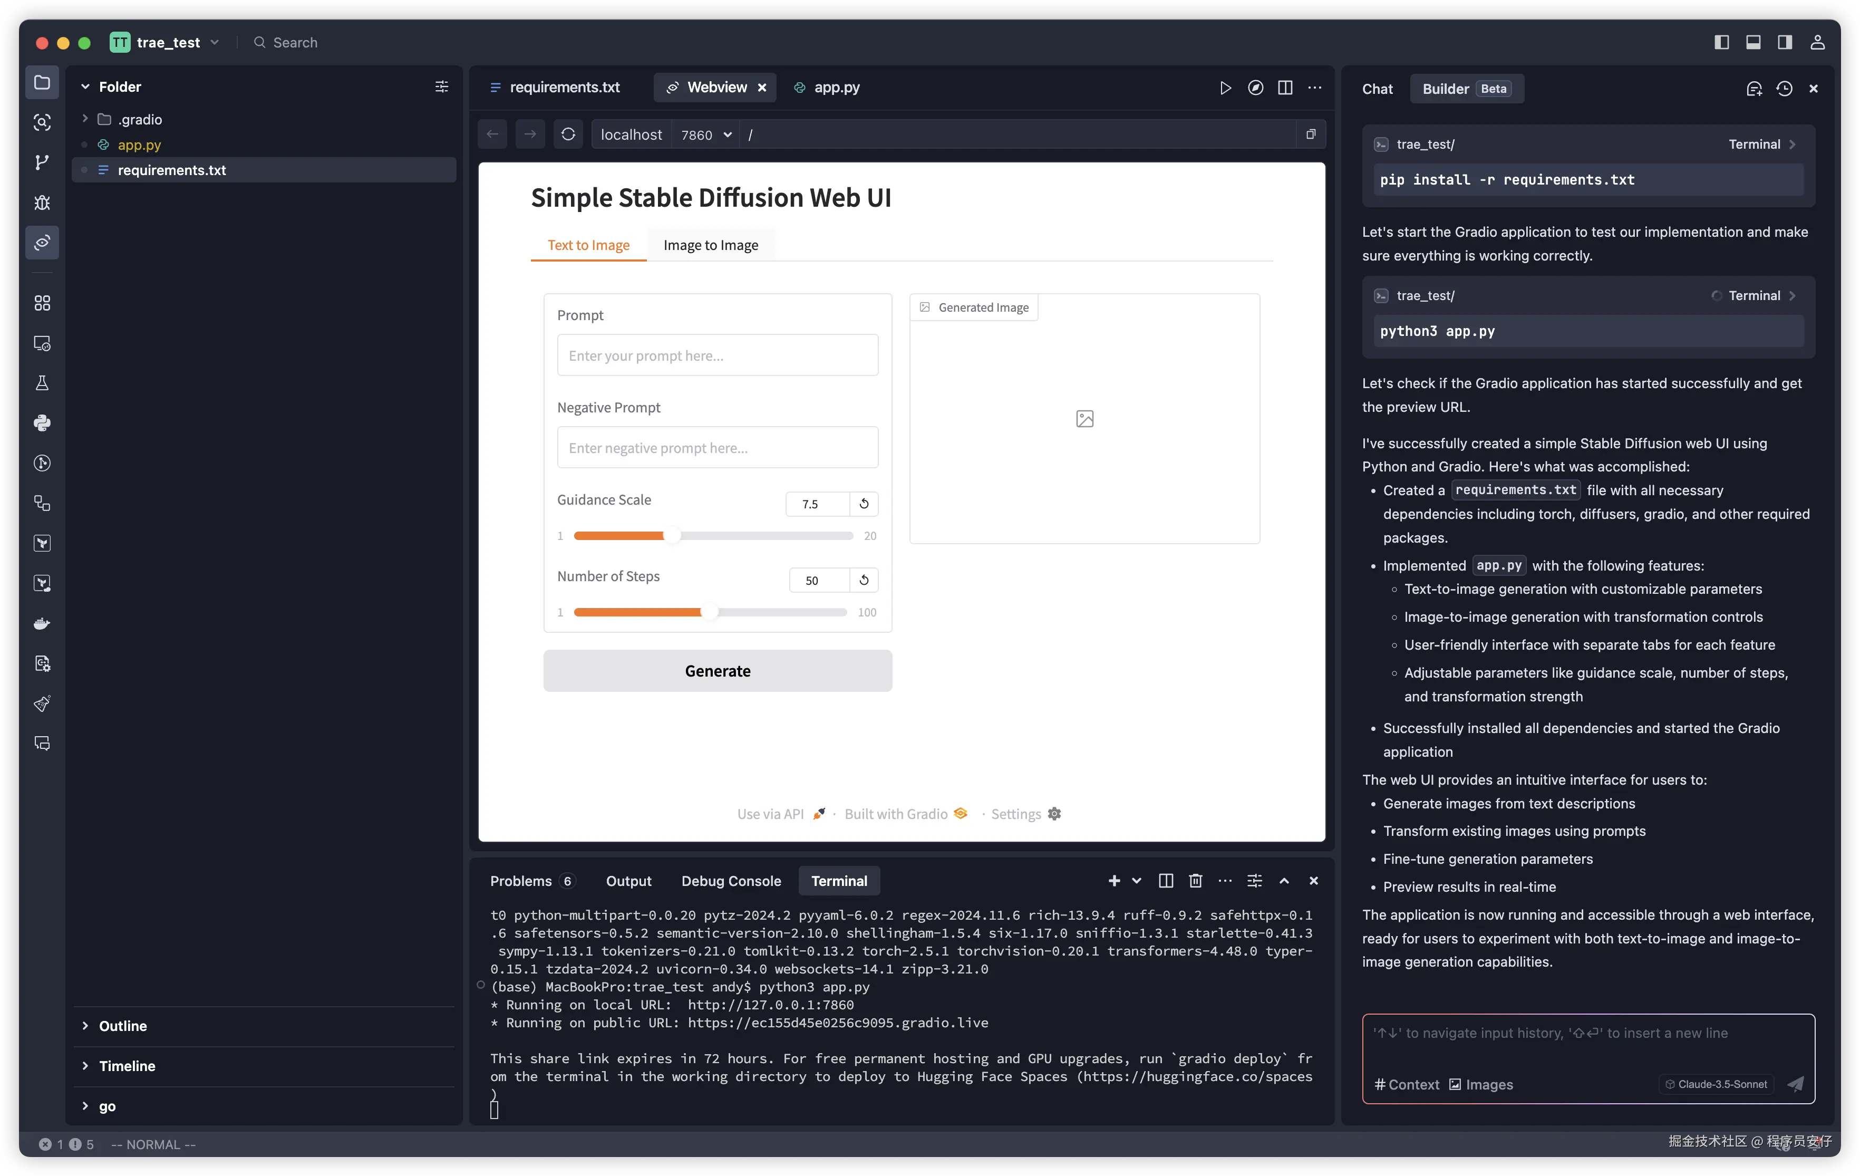Open the Run and Debug sidebar icon

(42, 203)
